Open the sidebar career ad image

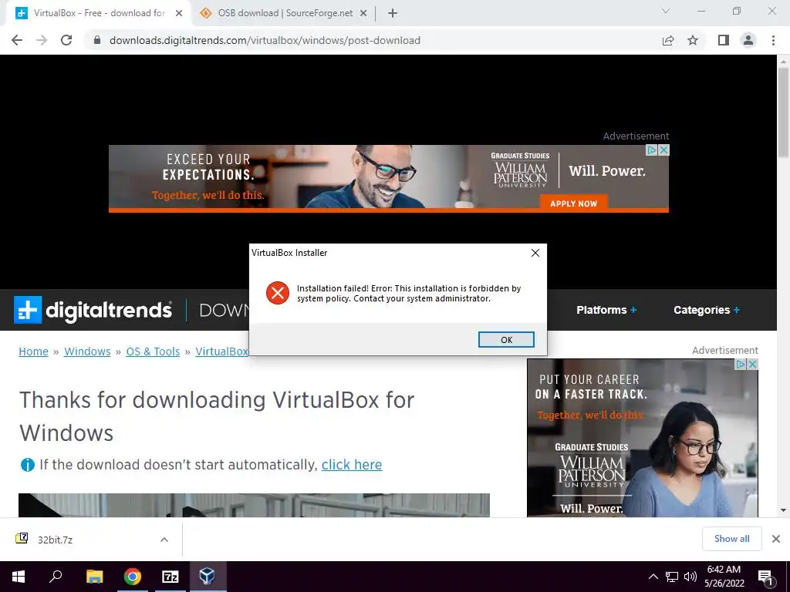[643, 438]
